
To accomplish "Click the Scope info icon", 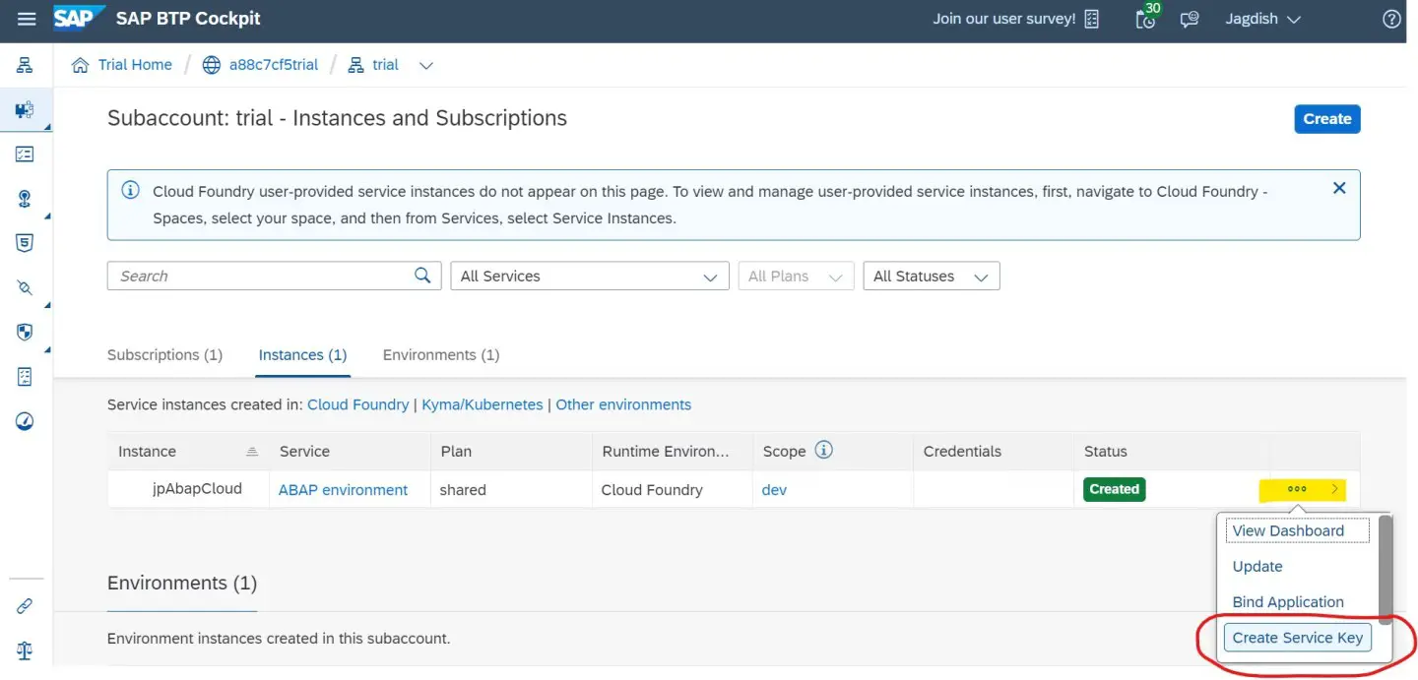I will (x=824, y=450).
